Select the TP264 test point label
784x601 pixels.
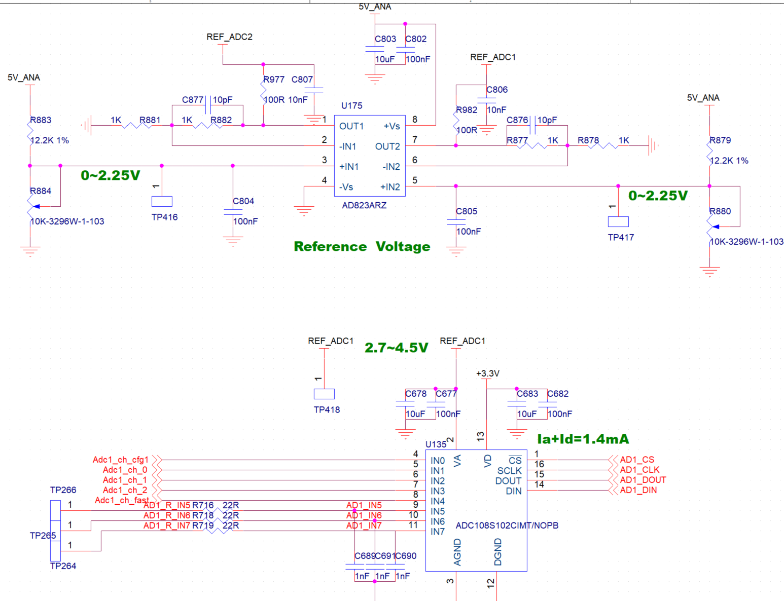point(63,566)
